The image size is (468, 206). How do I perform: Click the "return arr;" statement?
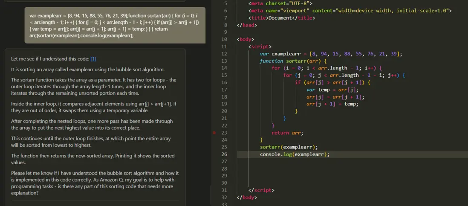tap(287, 133)
